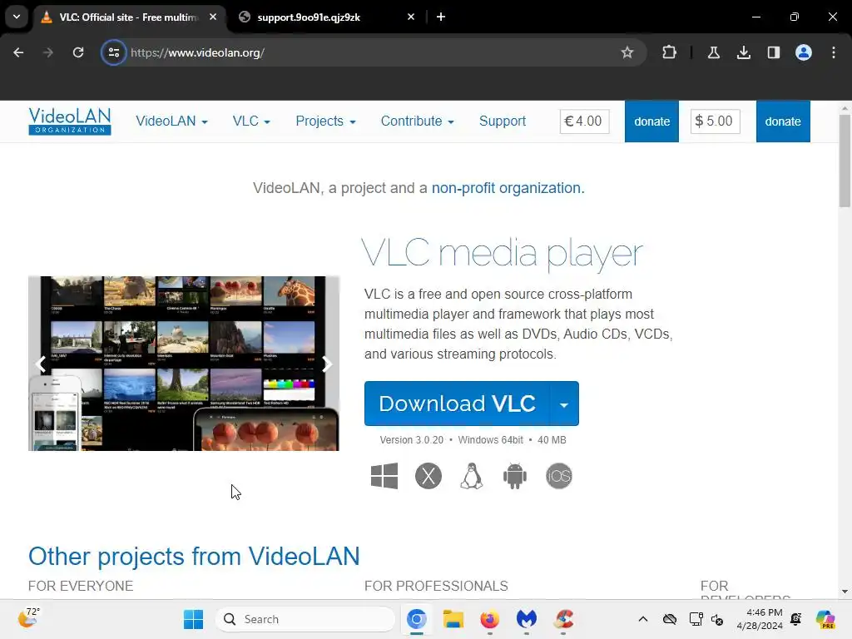Screen dimensions: 852x639
Task: Open the Android platform icon
Action: 514,476
